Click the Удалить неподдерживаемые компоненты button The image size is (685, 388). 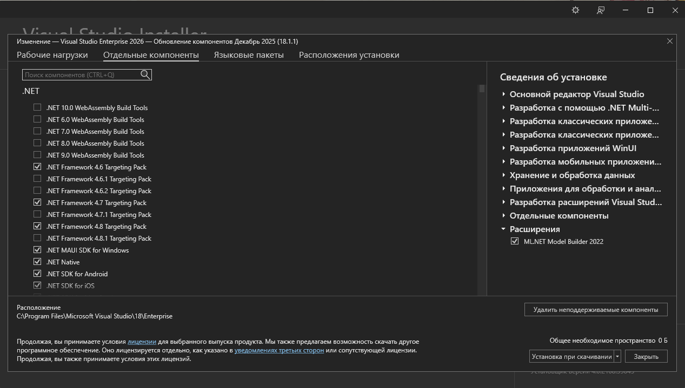[595, 310]
